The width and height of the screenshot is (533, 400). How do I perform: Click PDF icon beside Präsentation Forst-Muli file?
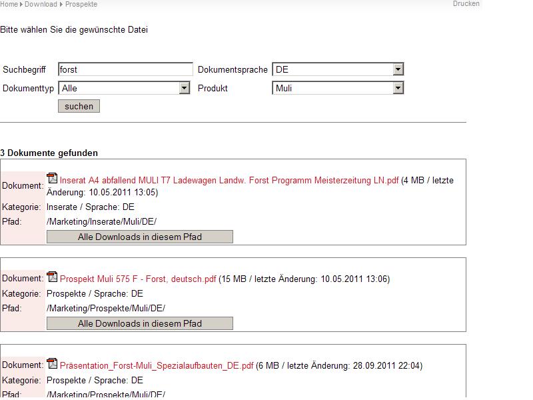click(52, 363)
